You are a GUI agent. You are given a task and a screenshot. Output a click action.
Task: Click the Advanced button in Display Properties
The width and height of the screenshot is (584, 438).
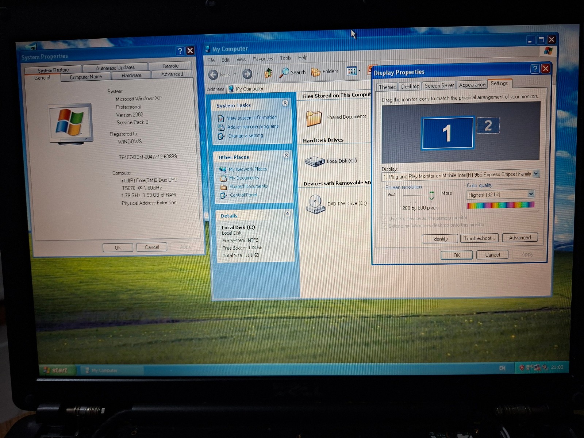click(x=520, y=238)
